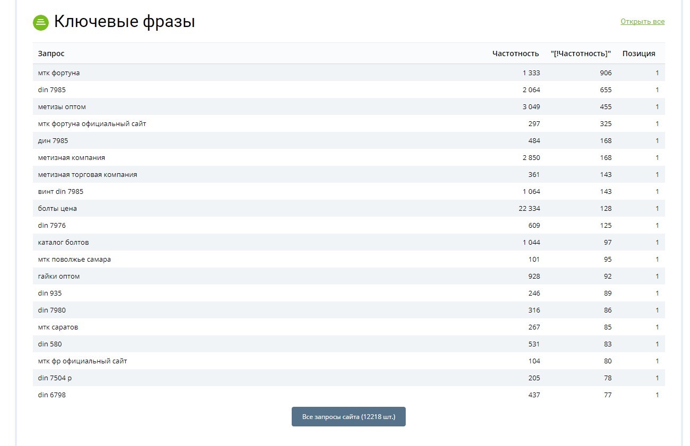Click frequency value 1 333
Viewport: 690px width, 446px height.
click(x=531, y=73)
